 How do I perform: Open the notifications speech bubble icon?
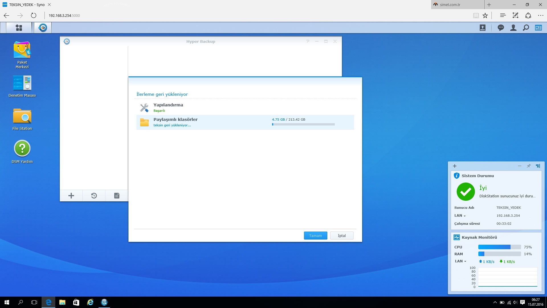(501, 28)
